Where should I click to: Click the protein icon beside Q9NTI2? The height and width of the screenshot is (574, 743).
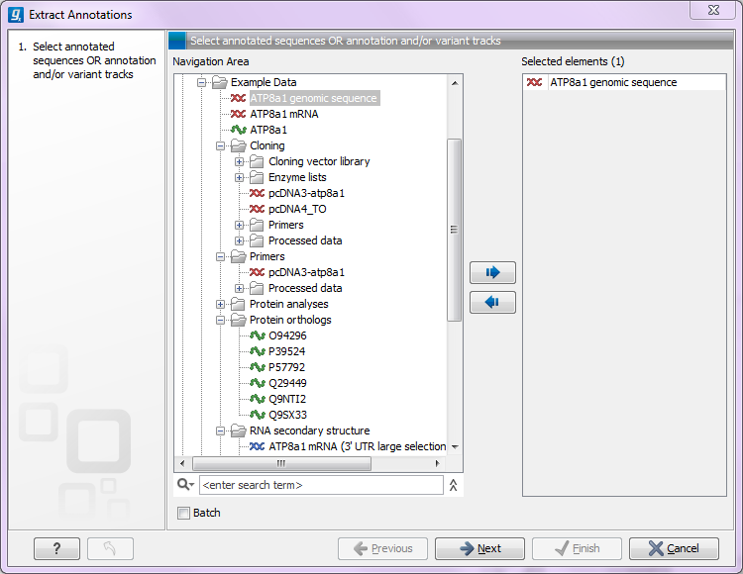257,399
